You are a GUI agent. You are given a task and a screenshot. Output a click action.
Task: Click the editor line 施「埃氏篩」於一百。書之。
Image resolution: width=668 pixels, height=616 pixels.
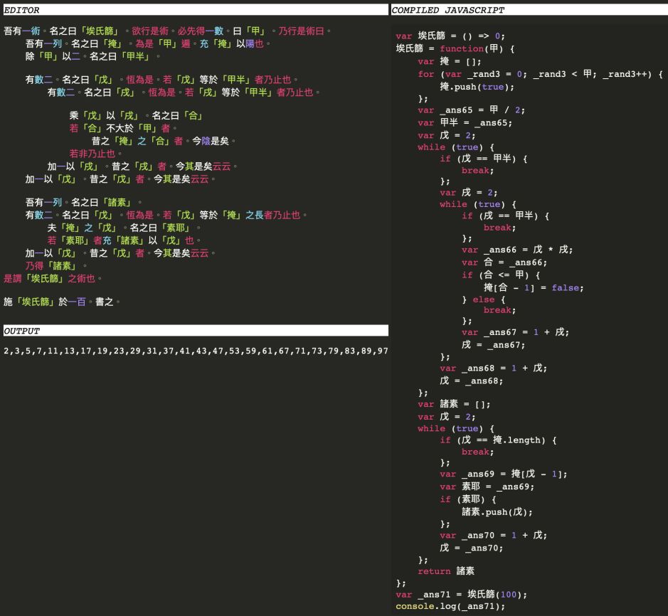tap(63, 302)
